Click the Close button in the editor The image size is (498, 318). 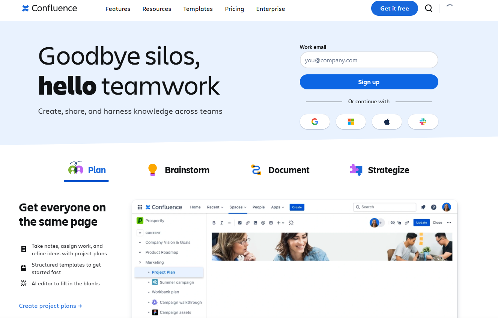point(438,223)
